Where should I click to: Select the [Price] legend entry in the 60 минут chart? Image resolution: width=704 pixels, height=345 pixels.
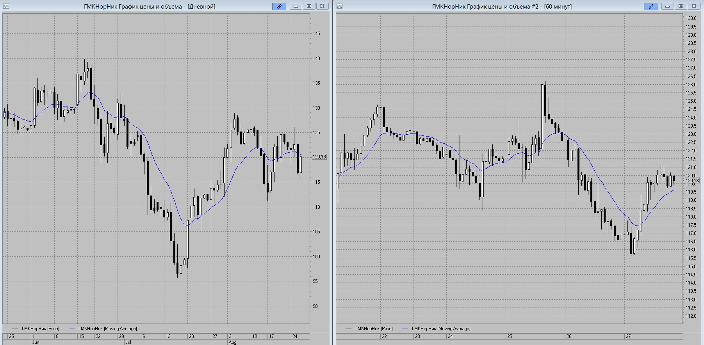[369, 329]
